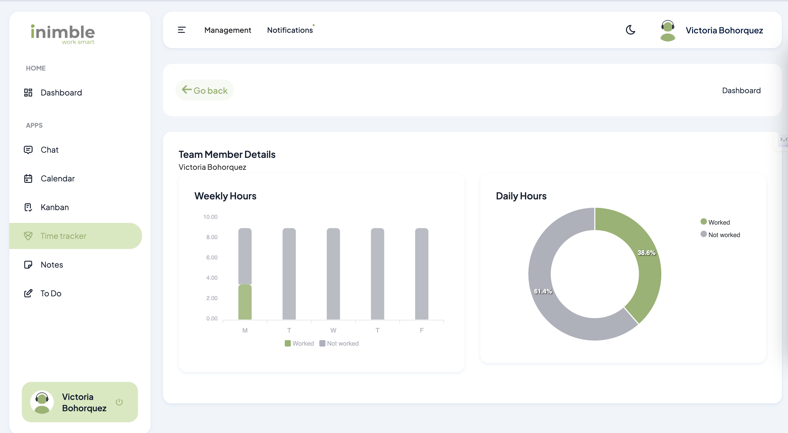
Task: Click the Go back button
Action: tap(205, 90)
